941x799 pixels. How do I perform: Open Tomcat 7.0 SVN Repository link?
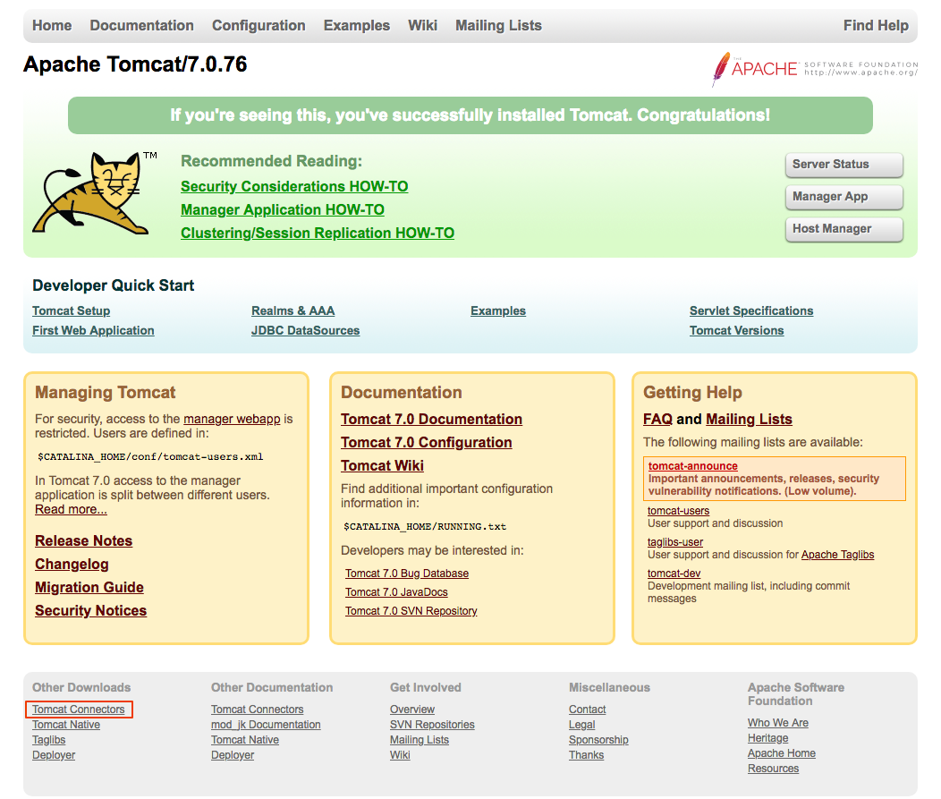[411, 611]
